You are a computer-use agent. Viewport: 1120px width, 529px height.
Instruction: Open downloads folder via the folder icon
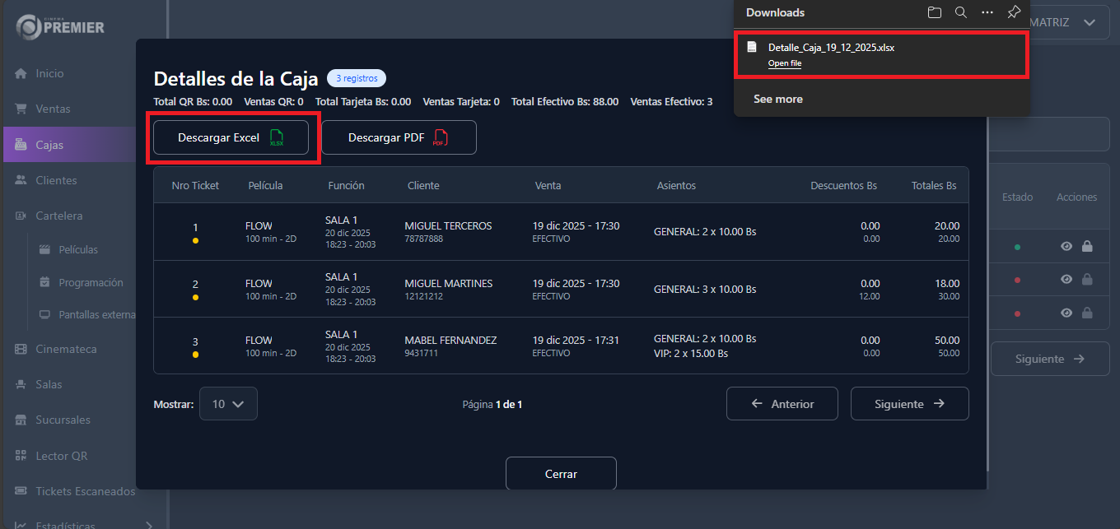point(935,12)
